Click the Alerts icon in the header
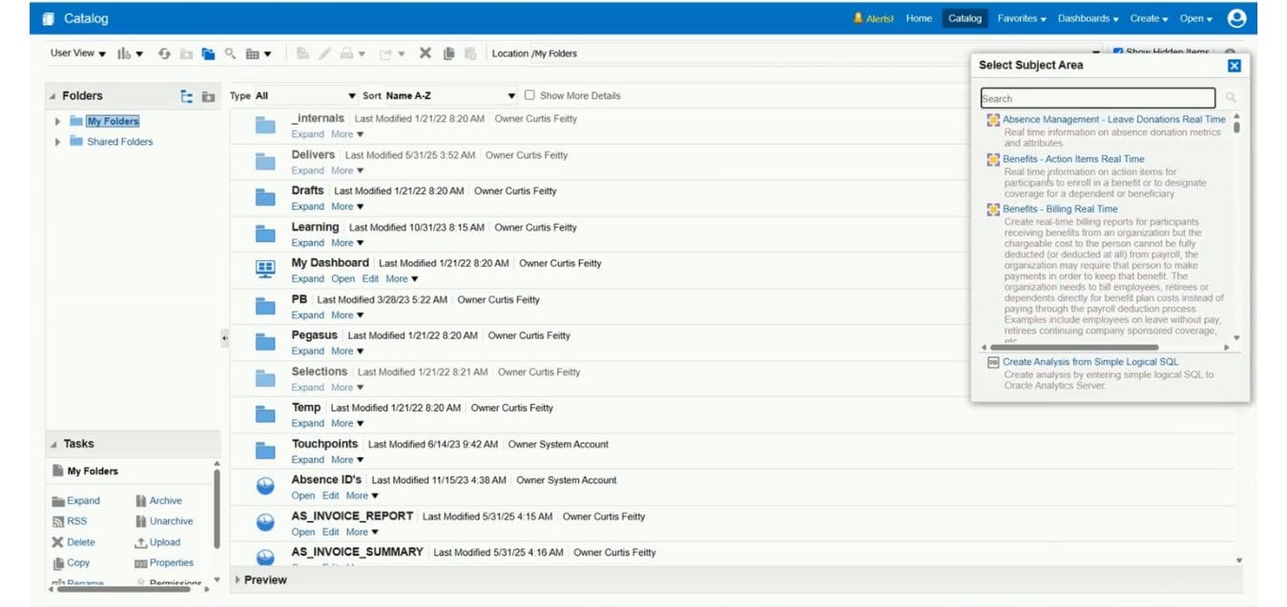1287x607 pixels. point(860,17)
